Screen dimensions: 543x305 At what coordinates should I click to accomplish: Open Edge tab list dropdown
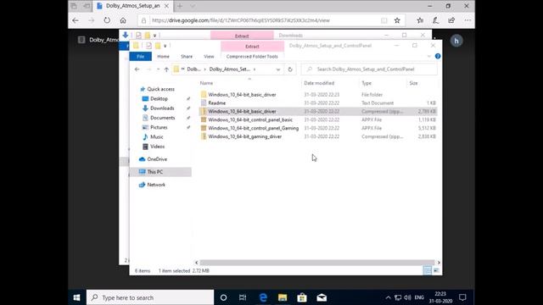click(x=193, y=6)
